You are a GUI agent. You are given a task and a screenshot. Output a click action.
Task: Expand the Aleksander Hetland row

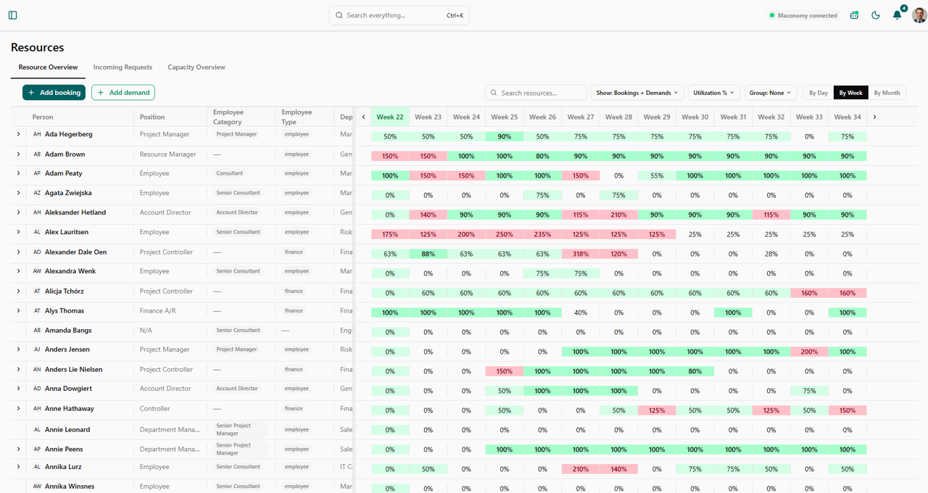[19, 212]
